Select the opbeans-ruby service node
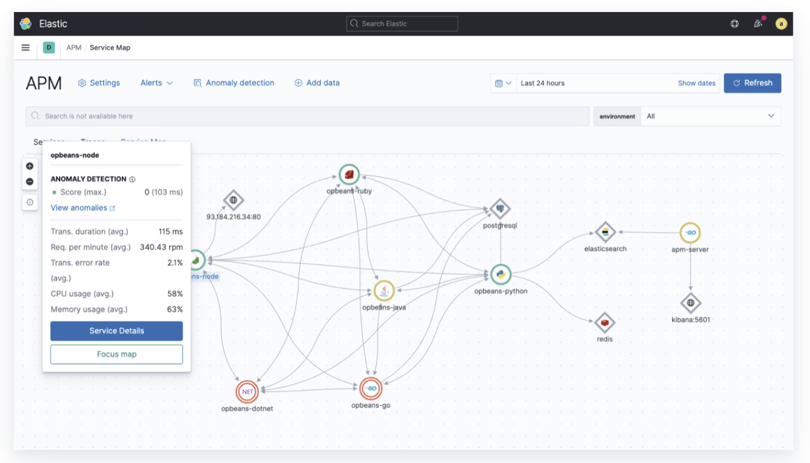Screen dimensions: 810x463 [349, 174]
